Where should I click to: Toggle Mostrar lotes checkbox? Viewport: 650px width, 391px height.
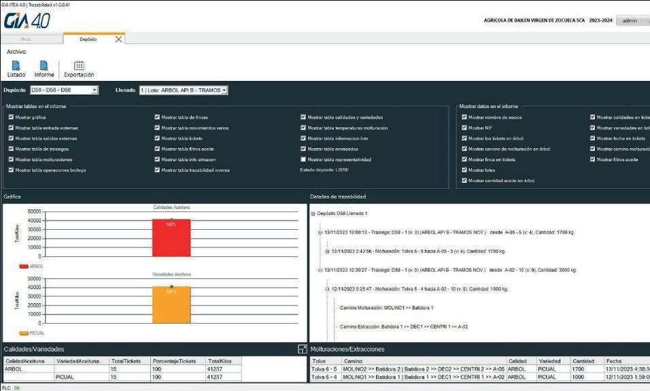point(464,169)
